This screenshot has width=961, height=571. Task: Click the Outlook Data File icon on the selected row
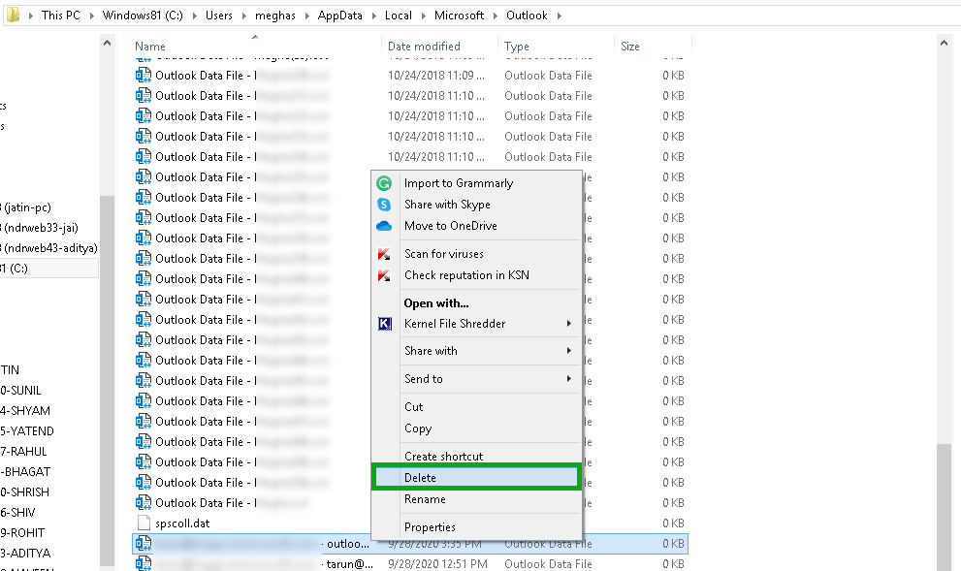(144, 544)
